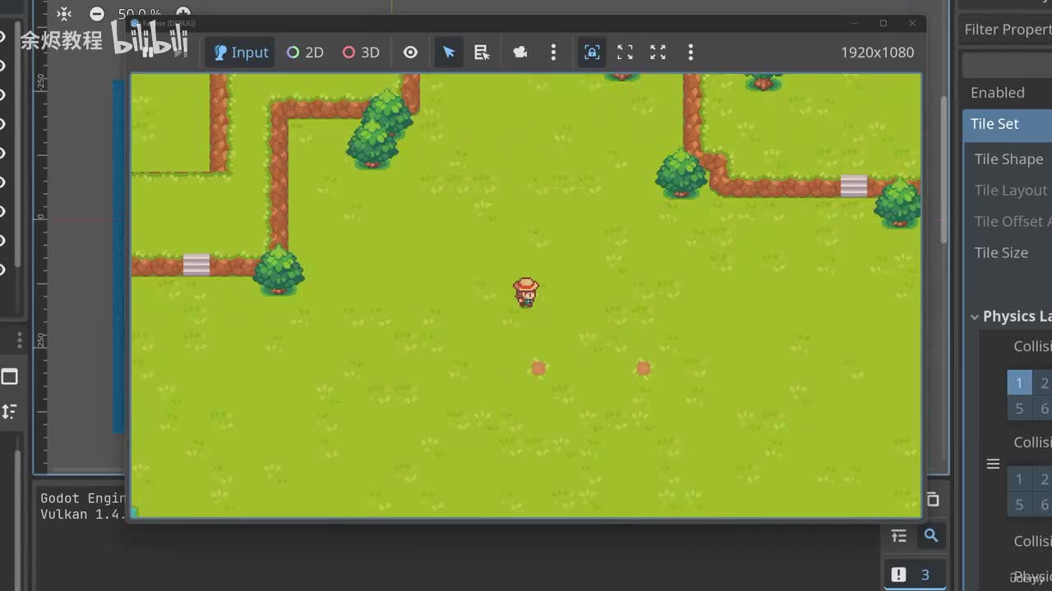
Task: Toggle the embed-lock game window icon
Action: 592,53
